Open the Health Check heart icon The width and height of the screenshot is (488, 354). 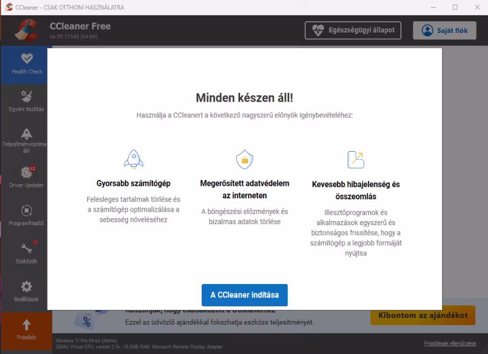(27, 58)
